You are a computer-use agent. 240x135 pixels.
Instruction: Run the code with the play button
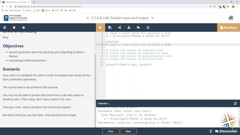(x=100, y=27)
